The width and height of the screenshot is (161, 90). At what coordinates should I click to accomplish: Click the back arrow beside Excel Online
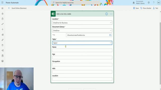coord(9,8)
